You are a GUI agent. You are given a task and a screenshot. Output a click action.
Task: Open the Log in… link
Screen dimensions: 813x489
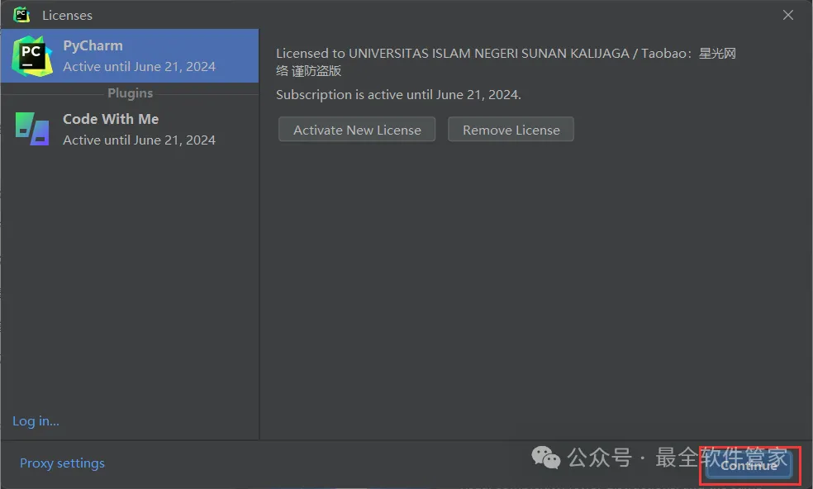pyautogui.click(x=36, y=421)
